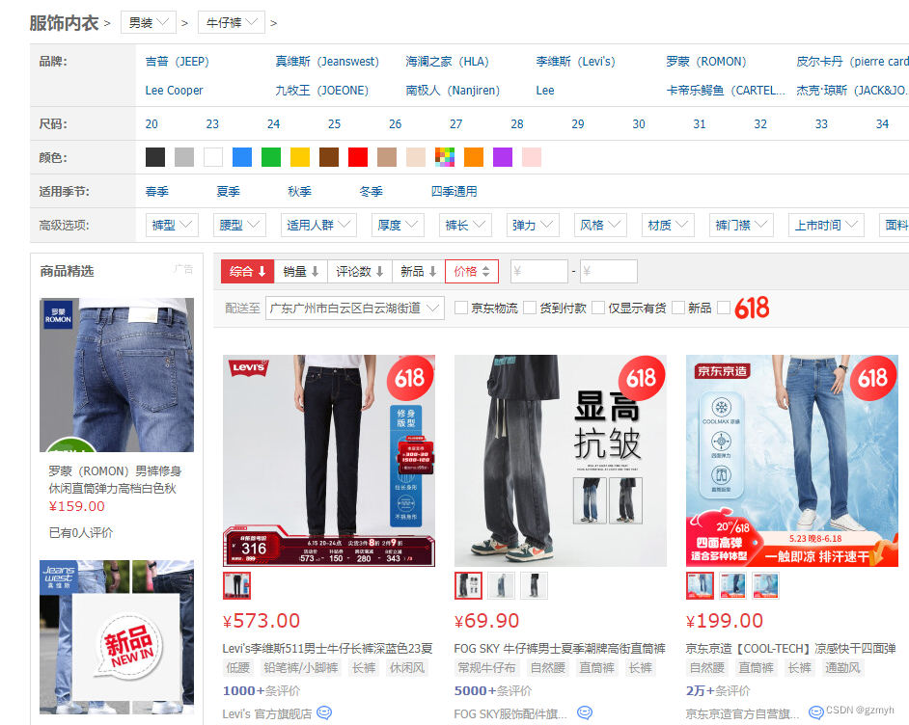
Task: Choose size 32
Action: tap(760, 124)
